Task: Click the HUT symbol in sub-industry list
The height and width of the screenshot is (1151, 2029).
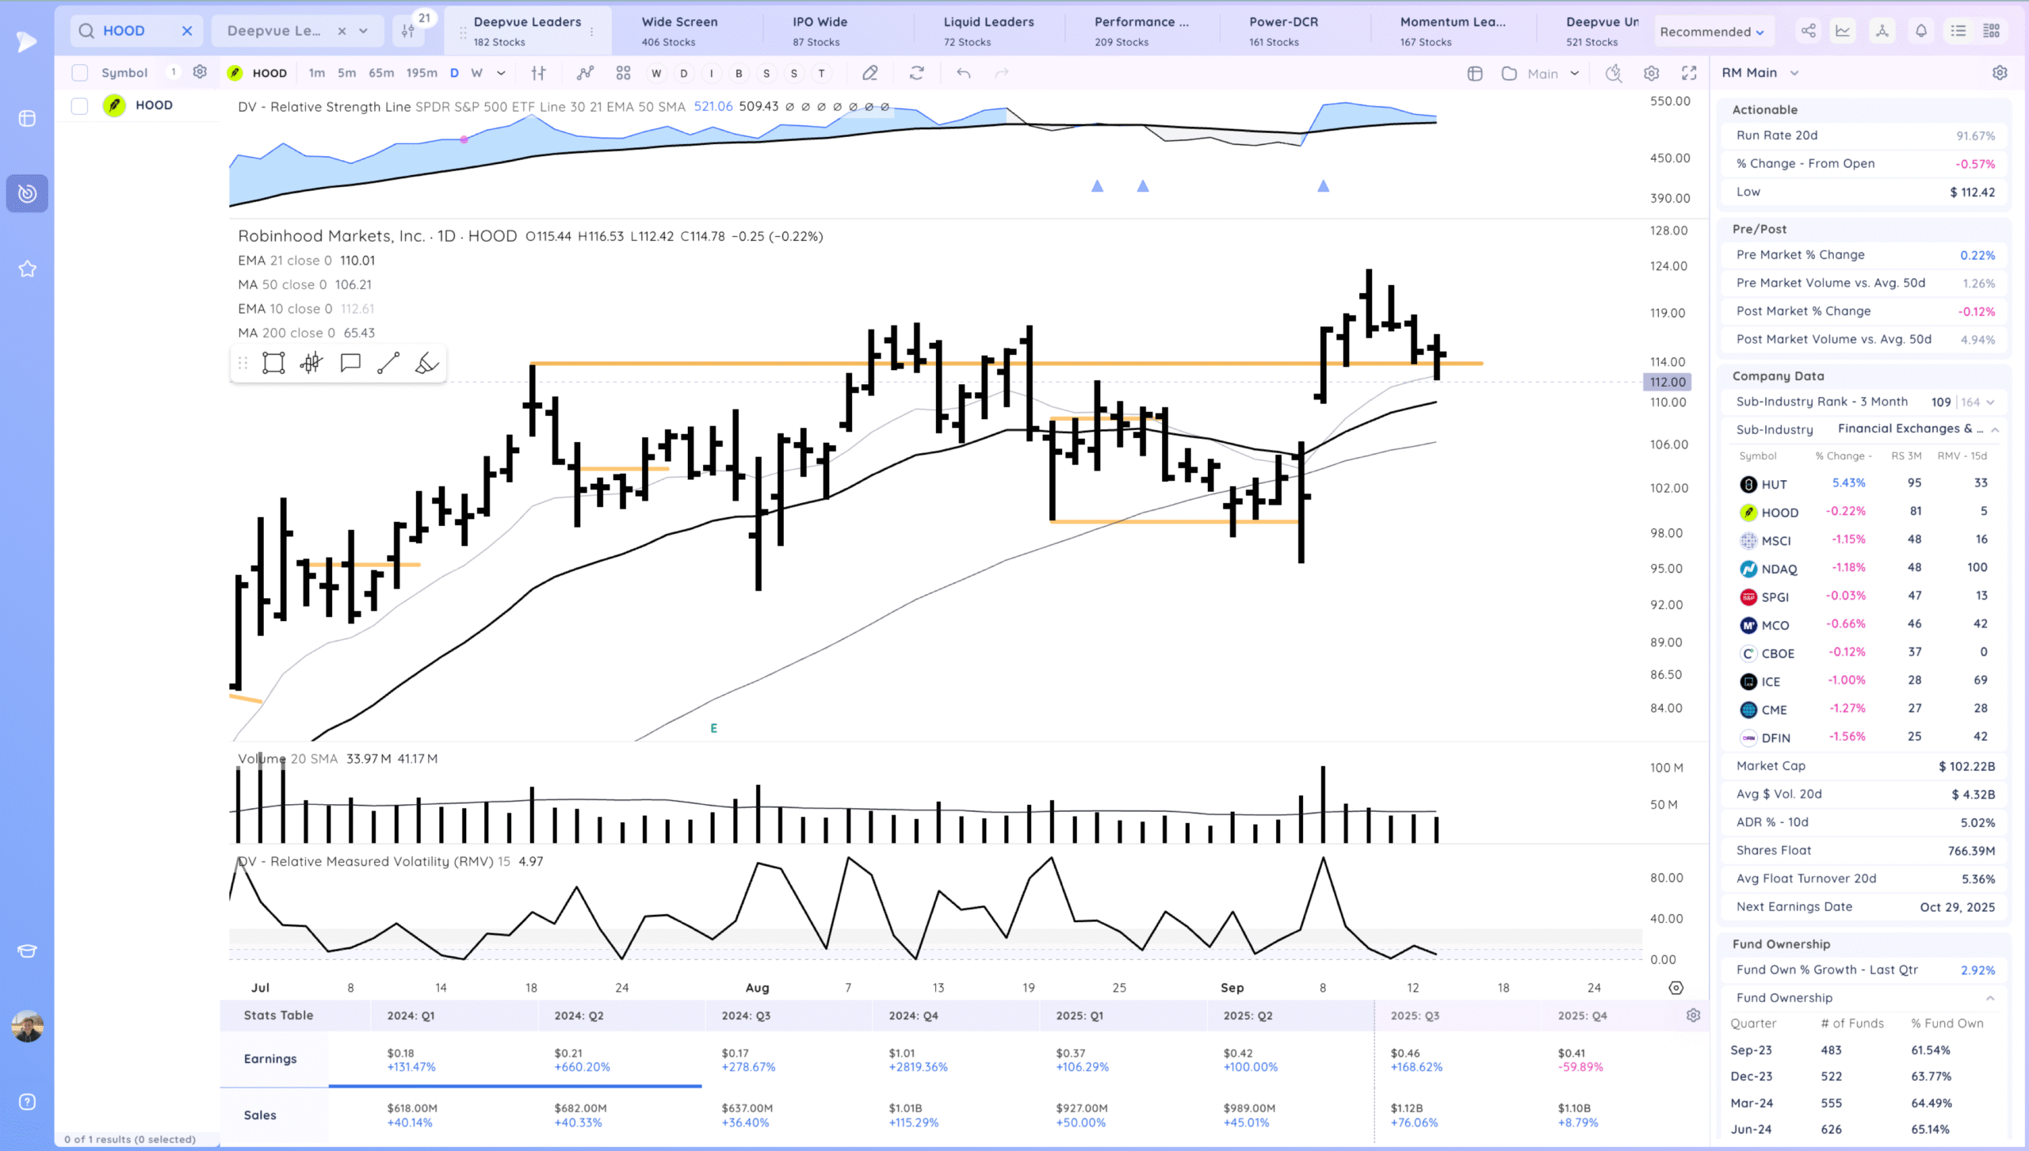Action: (x=1774, y=484)
